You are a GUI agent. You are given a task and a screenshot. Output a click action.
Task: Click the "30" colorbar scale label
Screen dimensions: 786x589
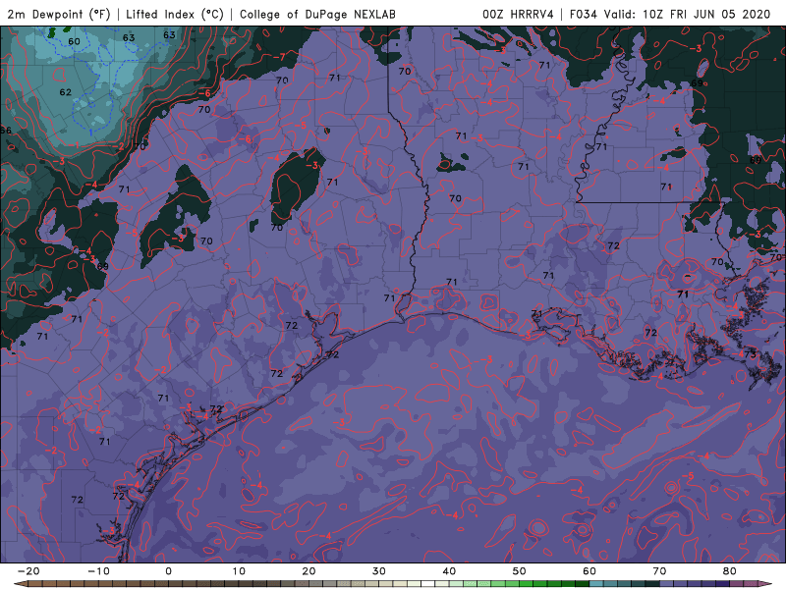pyautogui.click(x=379, y=571)
